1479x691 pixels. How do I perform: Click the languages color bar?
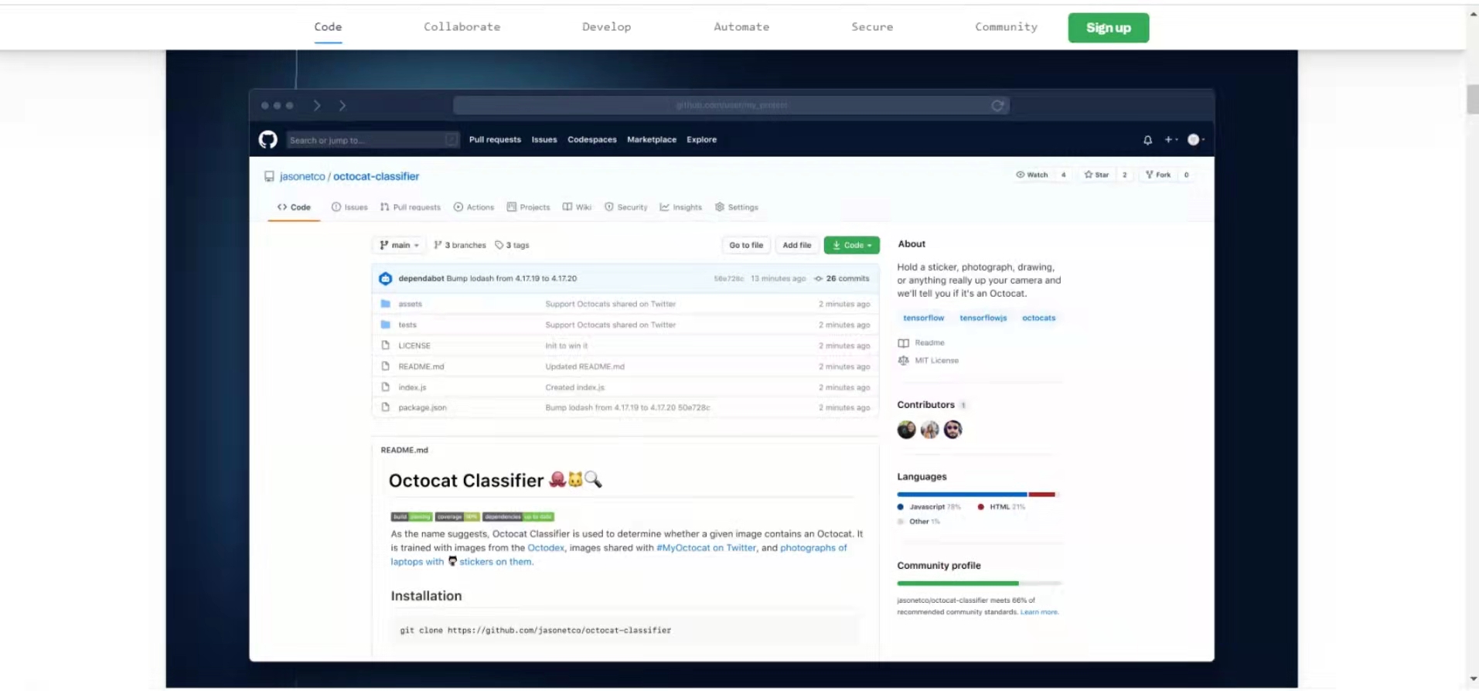pyautogui.click(x=977, y=494)
